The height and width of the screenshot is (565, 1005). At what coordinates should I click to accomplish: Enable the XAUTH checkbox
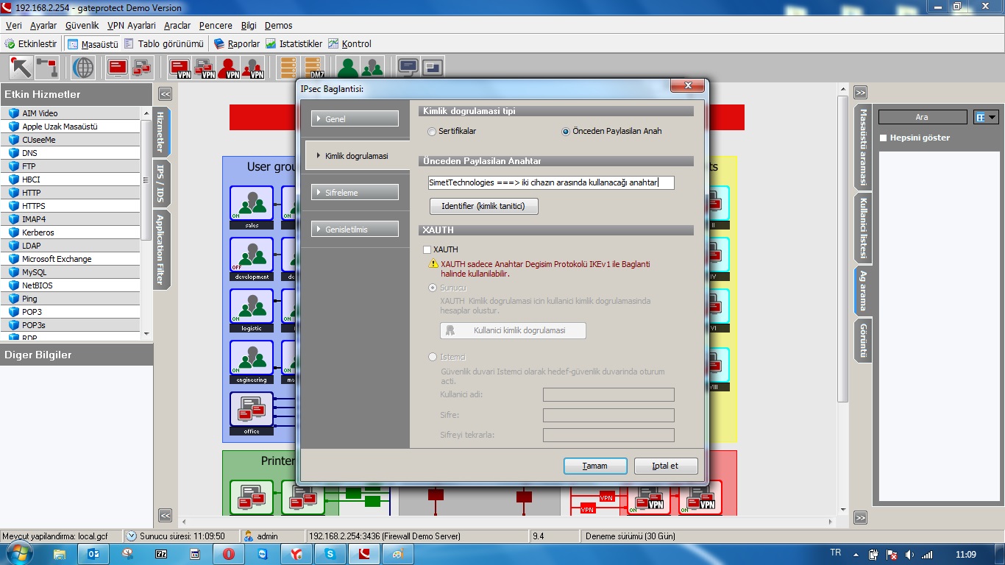point(427,250)
